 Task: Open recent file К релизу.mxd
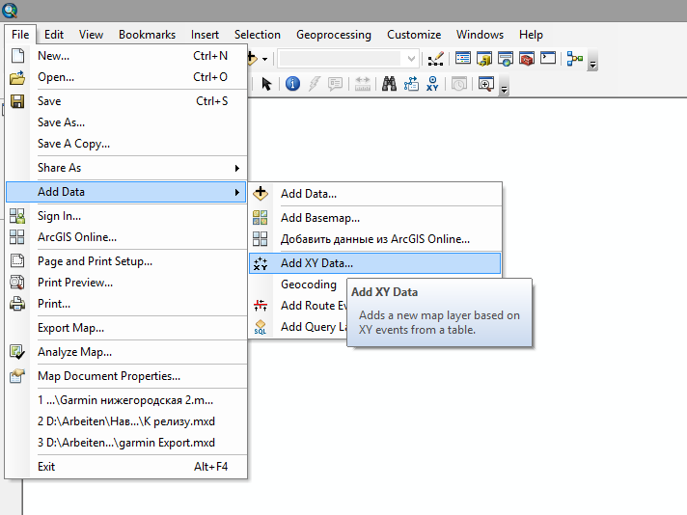click(125, 421)
